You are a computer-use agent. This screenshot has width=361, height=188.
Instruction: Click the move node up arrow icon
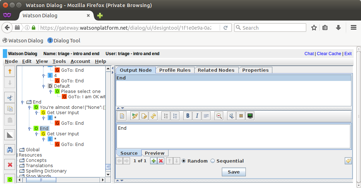(x=10, y=71)
